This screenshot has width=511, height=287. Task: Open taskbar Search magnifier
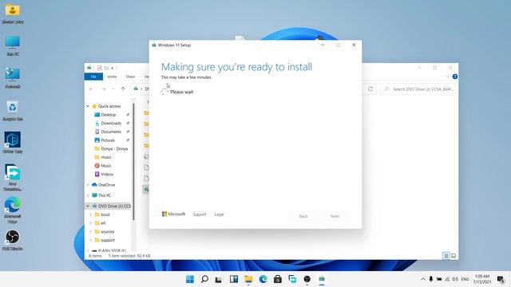pyautogui.click(x=204, y=279)
